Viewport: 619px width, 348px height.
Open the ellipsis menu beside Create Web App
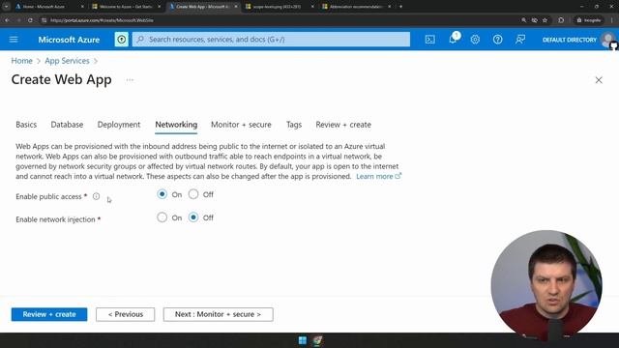130,80
